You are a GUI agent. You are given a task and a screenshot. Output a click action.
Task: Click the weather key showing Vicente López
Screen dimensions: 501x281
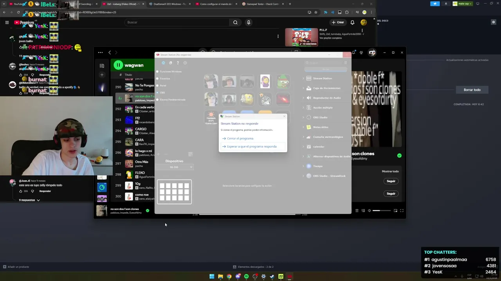[x=211, y=117]
